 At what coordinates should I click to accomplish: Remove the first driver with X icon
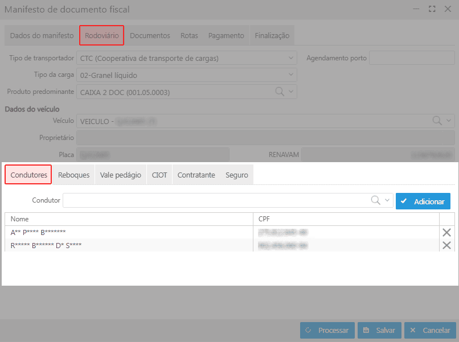[446, 232]
